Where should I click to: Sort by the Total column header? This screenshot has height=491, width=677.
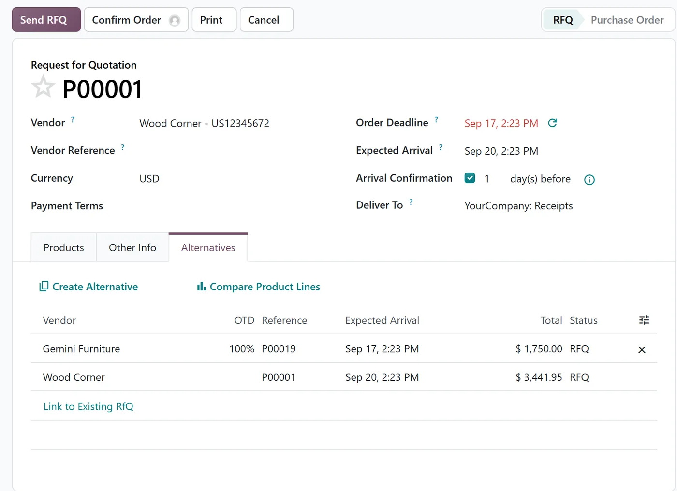coord(551,320)
